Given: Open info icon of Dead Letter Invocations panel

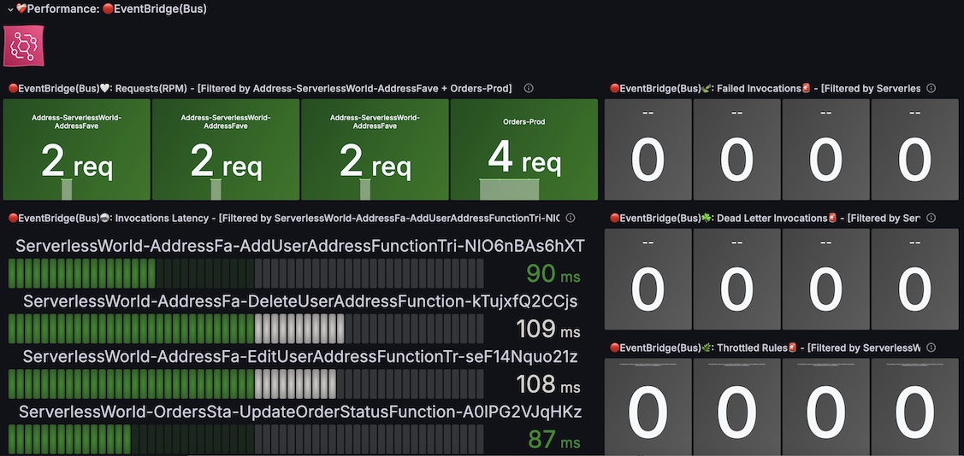Looking at the screenshot, I should point(931,218).
